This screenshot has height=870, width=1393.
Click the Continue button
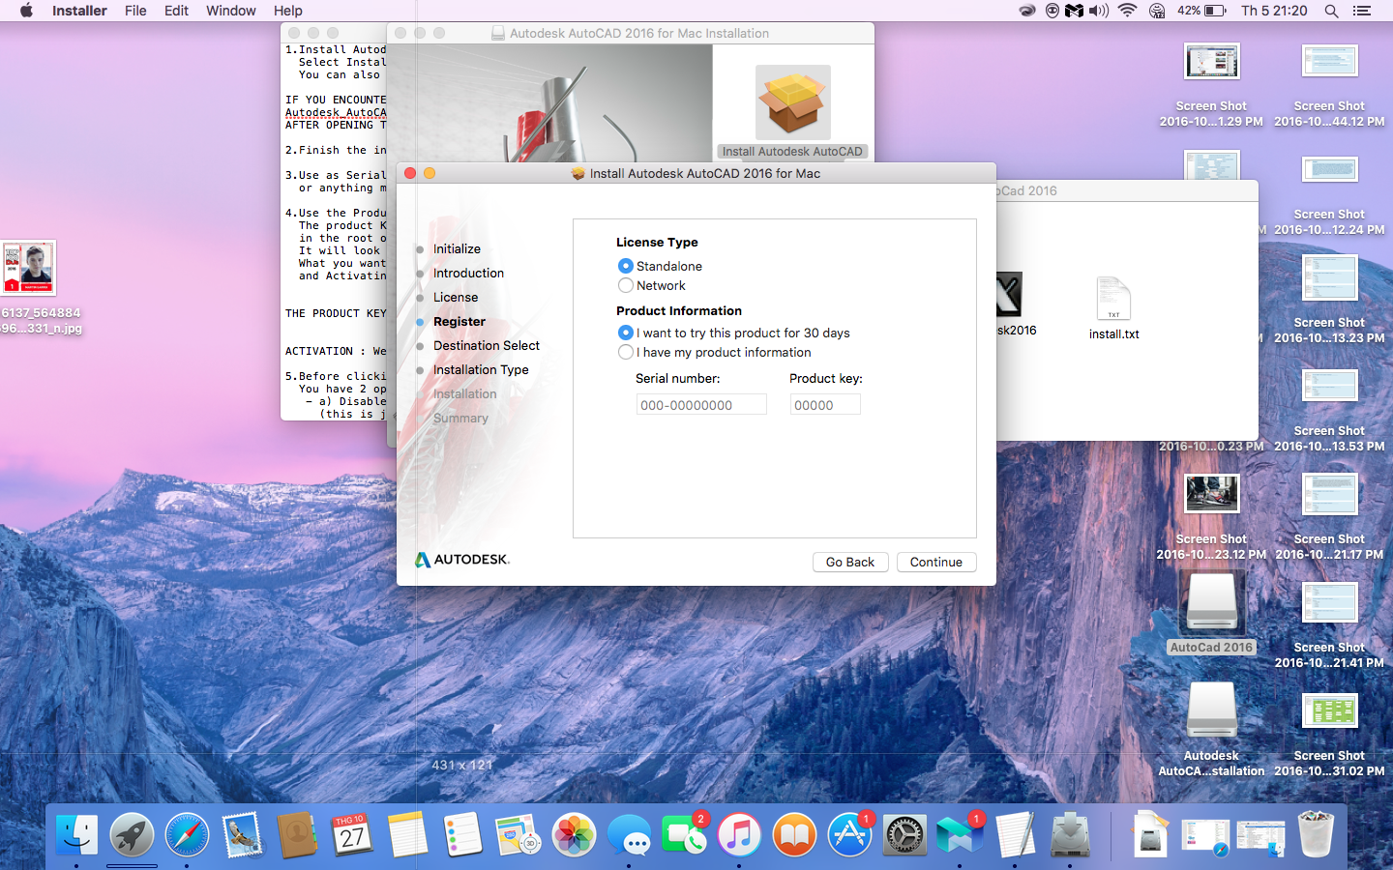[x=936, y=562]
